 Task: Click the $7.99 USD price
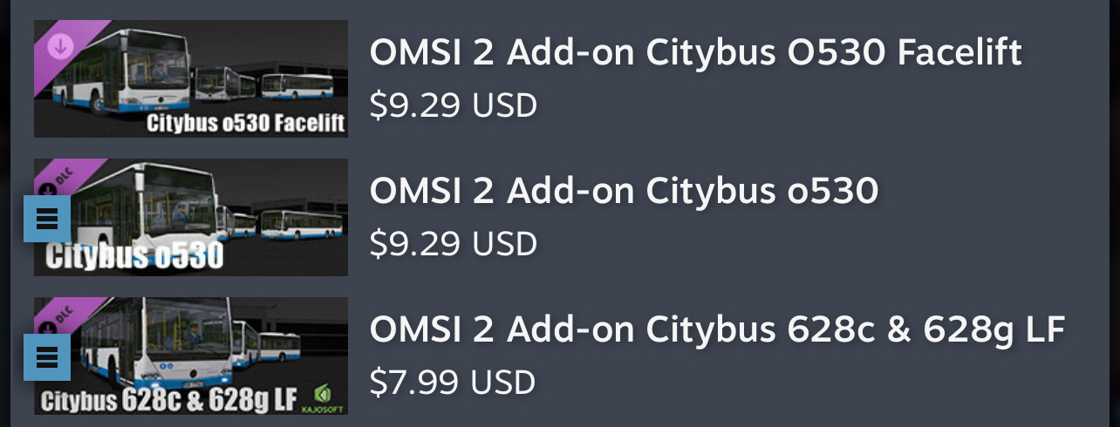coord(452,383)
